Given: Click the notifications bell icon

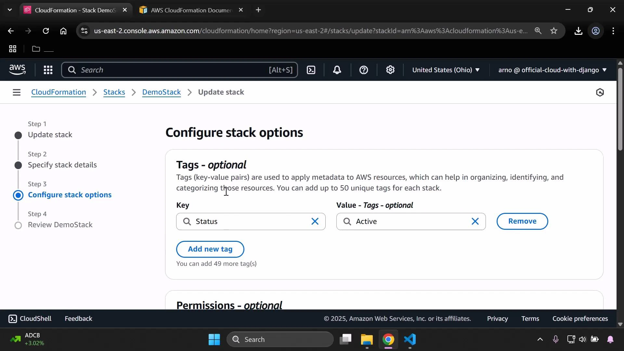Looking at the screenshot, I should coord(337,70).
